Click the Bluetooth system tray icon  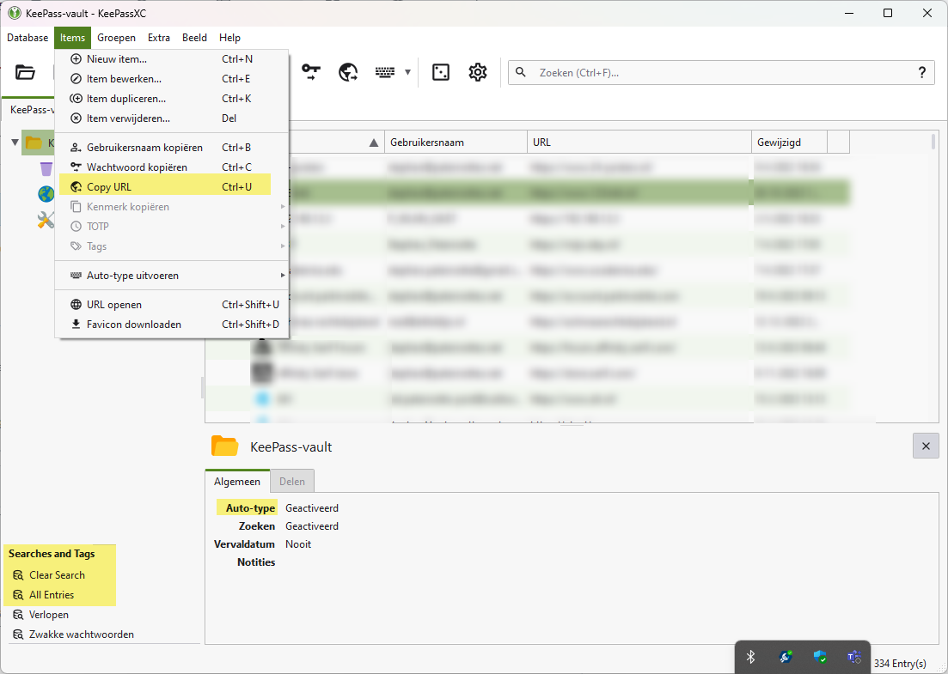750,657
